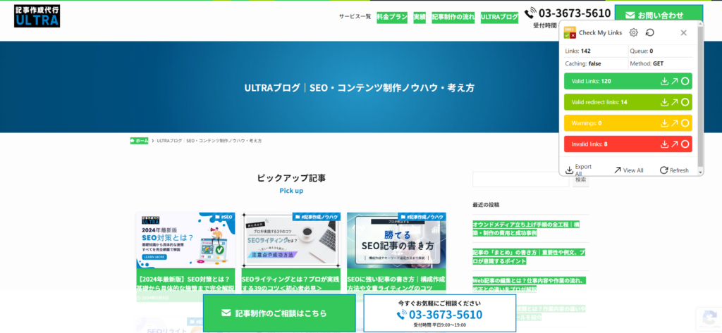Open the 実績 menu item
This screenshot has width=722, height=333.
click(420, 17)
